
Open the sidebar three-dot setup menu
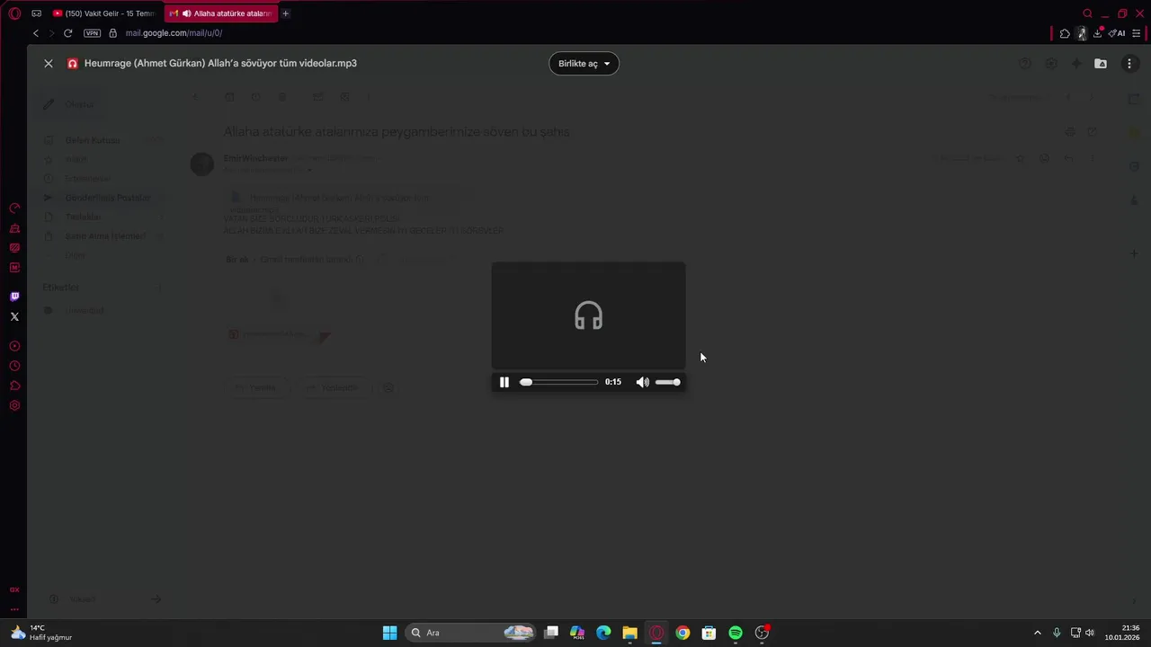point(14,609)
